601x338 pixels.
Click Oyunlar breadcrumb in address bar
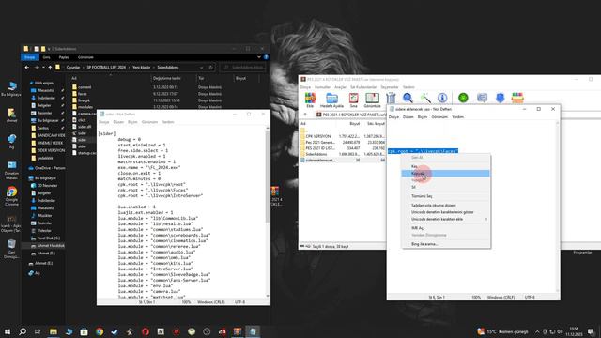73,68
